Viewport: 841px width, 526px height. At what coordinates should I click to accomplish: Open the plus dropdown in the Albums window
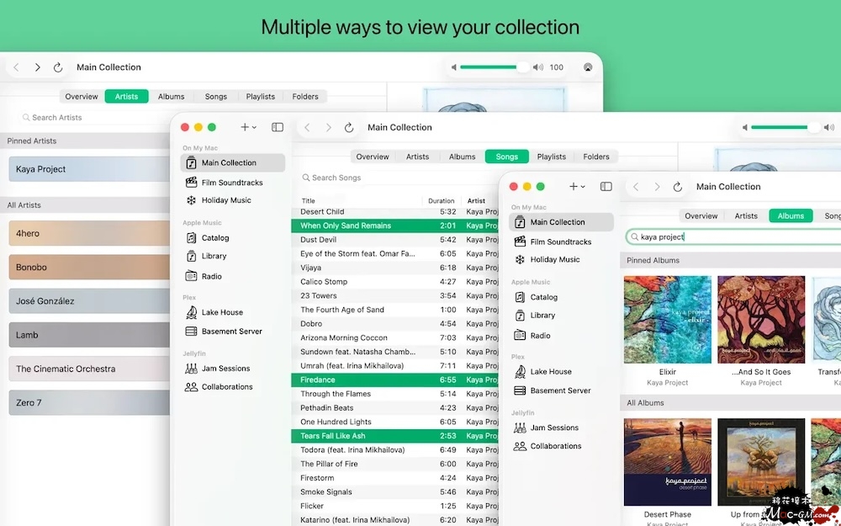point(577,187)
